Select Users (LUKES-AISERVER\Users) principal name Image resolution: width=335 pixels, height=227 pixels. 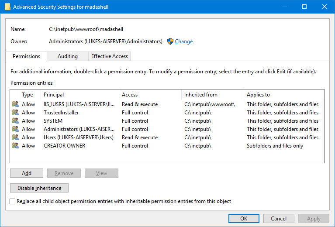pos(79,138)
